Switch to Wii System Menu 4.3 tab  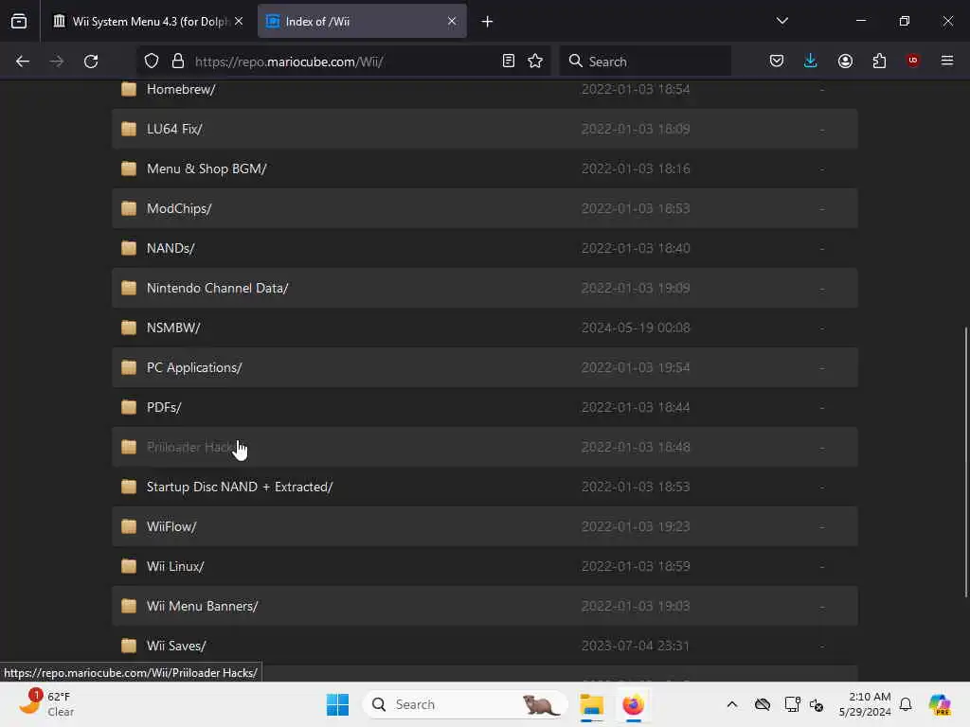(148, 21)
